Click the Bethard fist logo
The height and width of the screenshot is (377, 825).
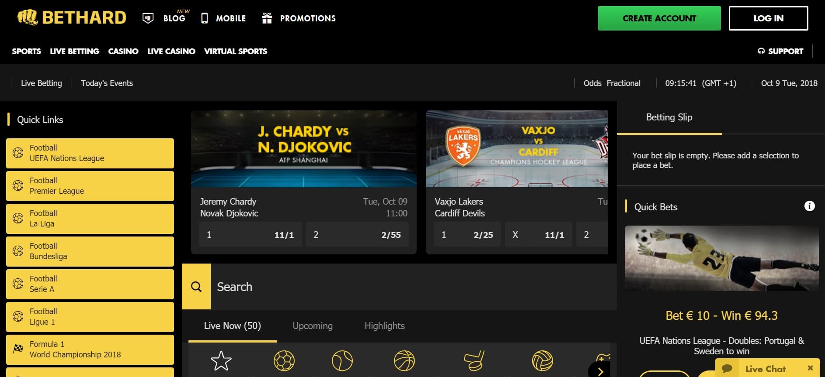[x=28, y=17]
